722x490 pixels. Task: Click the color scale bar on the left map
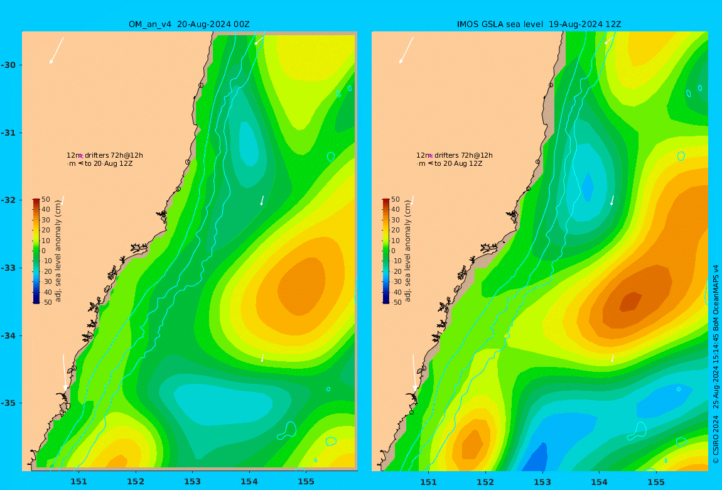point(36,251)
